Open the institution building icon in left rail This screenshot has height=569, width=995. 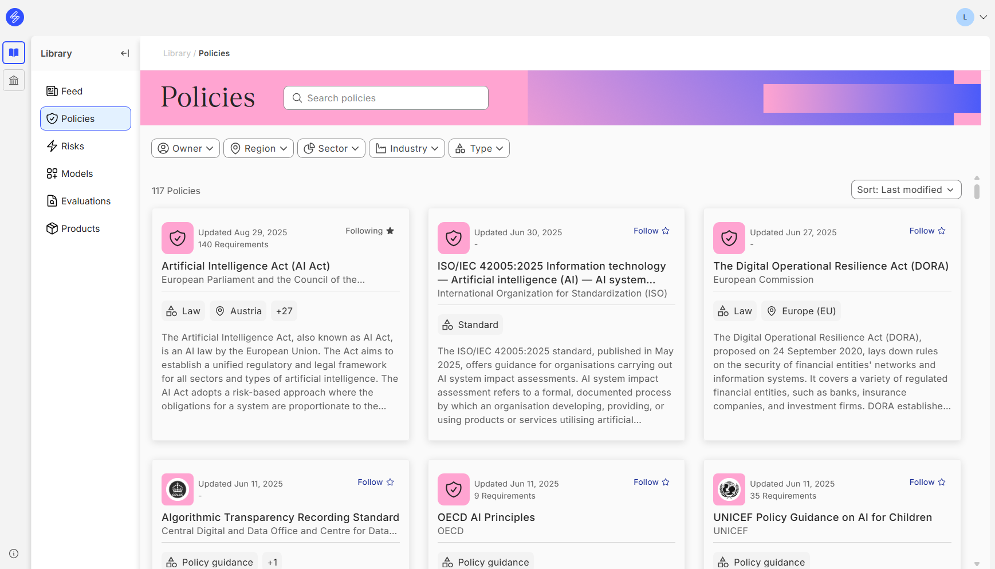(14, 81)
